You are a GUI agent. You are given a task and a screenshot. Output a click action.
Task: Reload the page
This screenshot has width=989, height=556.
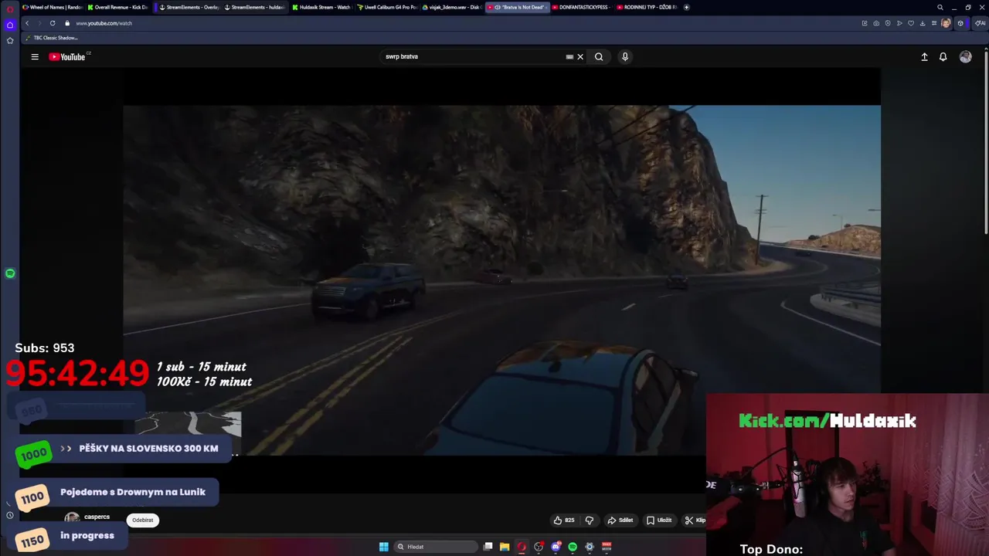[x=53, y=23]
